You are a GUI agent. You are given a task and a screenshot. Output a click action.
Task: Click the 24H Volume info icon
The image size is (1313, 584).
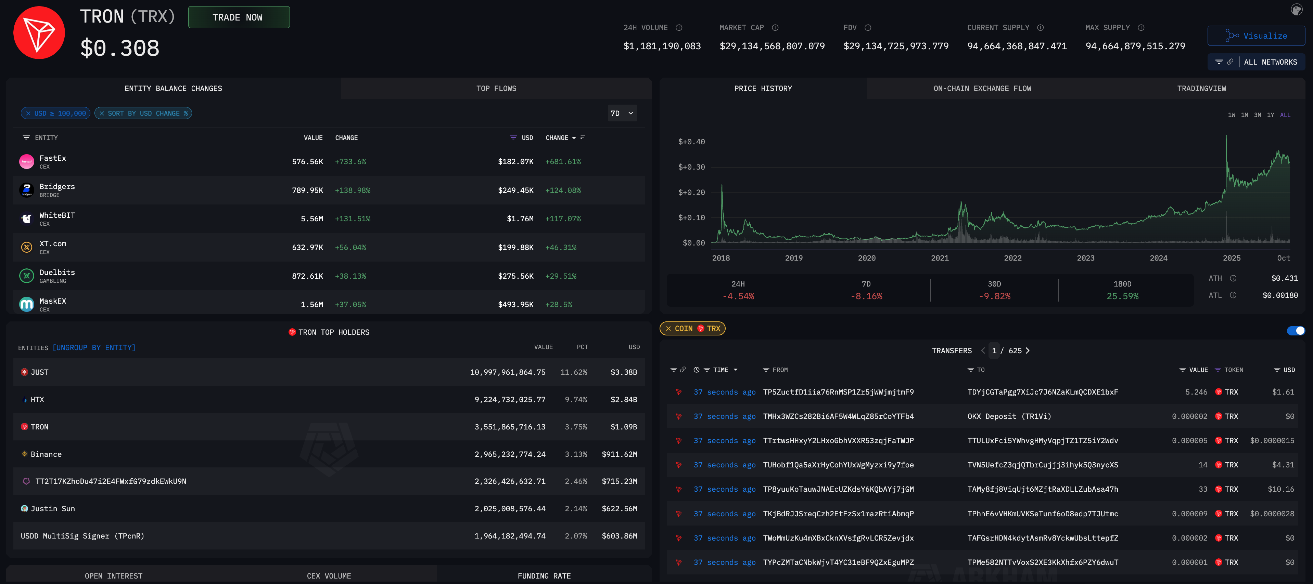tap(679, 27)
